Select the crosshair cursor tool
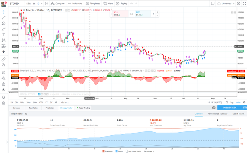This screenshot has height=153, width=247. [x=3, y=12]
